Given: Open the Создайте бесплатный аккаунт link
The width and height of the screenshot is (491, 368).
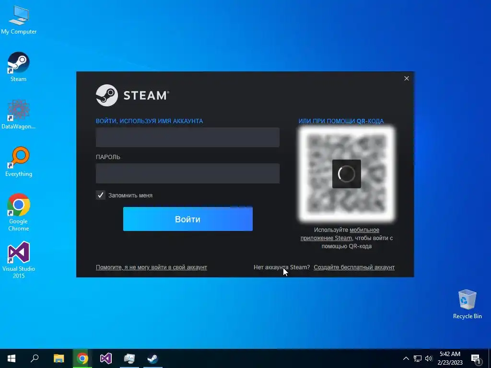Looking at the screenshot, I should point(354,267).
